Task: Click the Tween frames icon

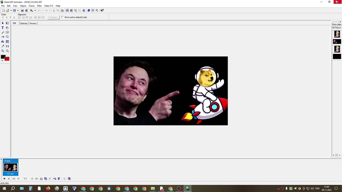Action: pyautogui.click(x=55, y=179)
